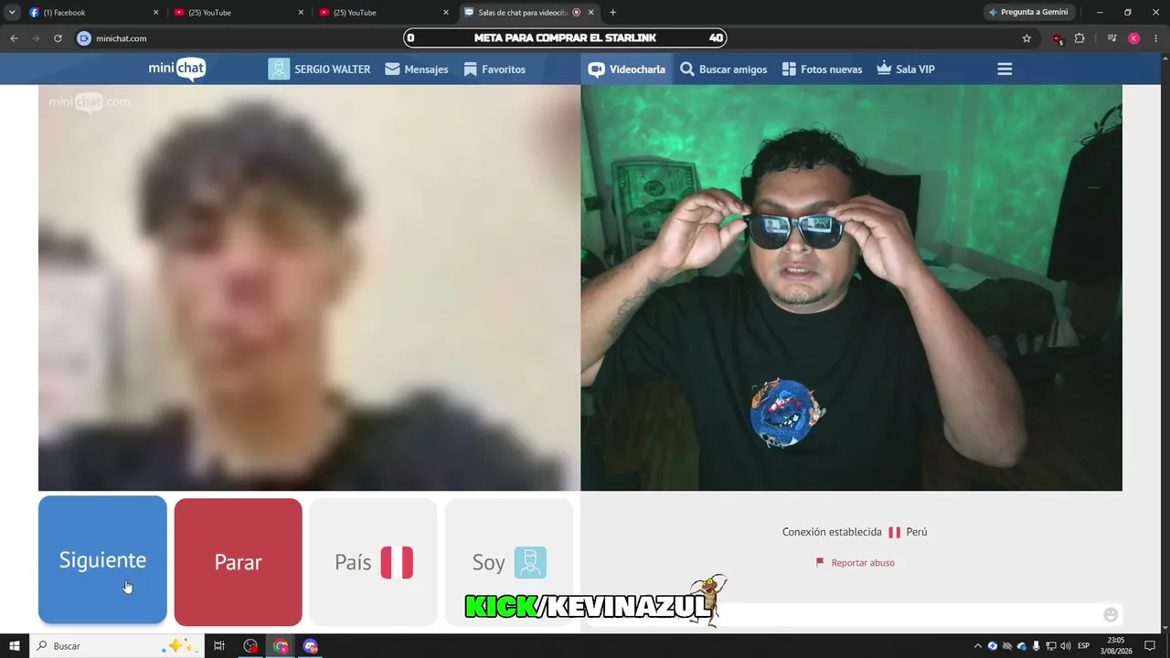Open Fotos nuevas page

[x=822, y=69]
